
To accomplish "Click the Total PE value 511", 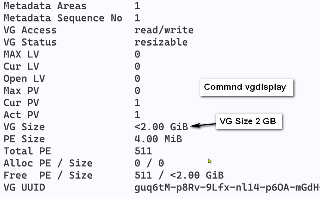I will pyautogui.click(x=143, y=151).
